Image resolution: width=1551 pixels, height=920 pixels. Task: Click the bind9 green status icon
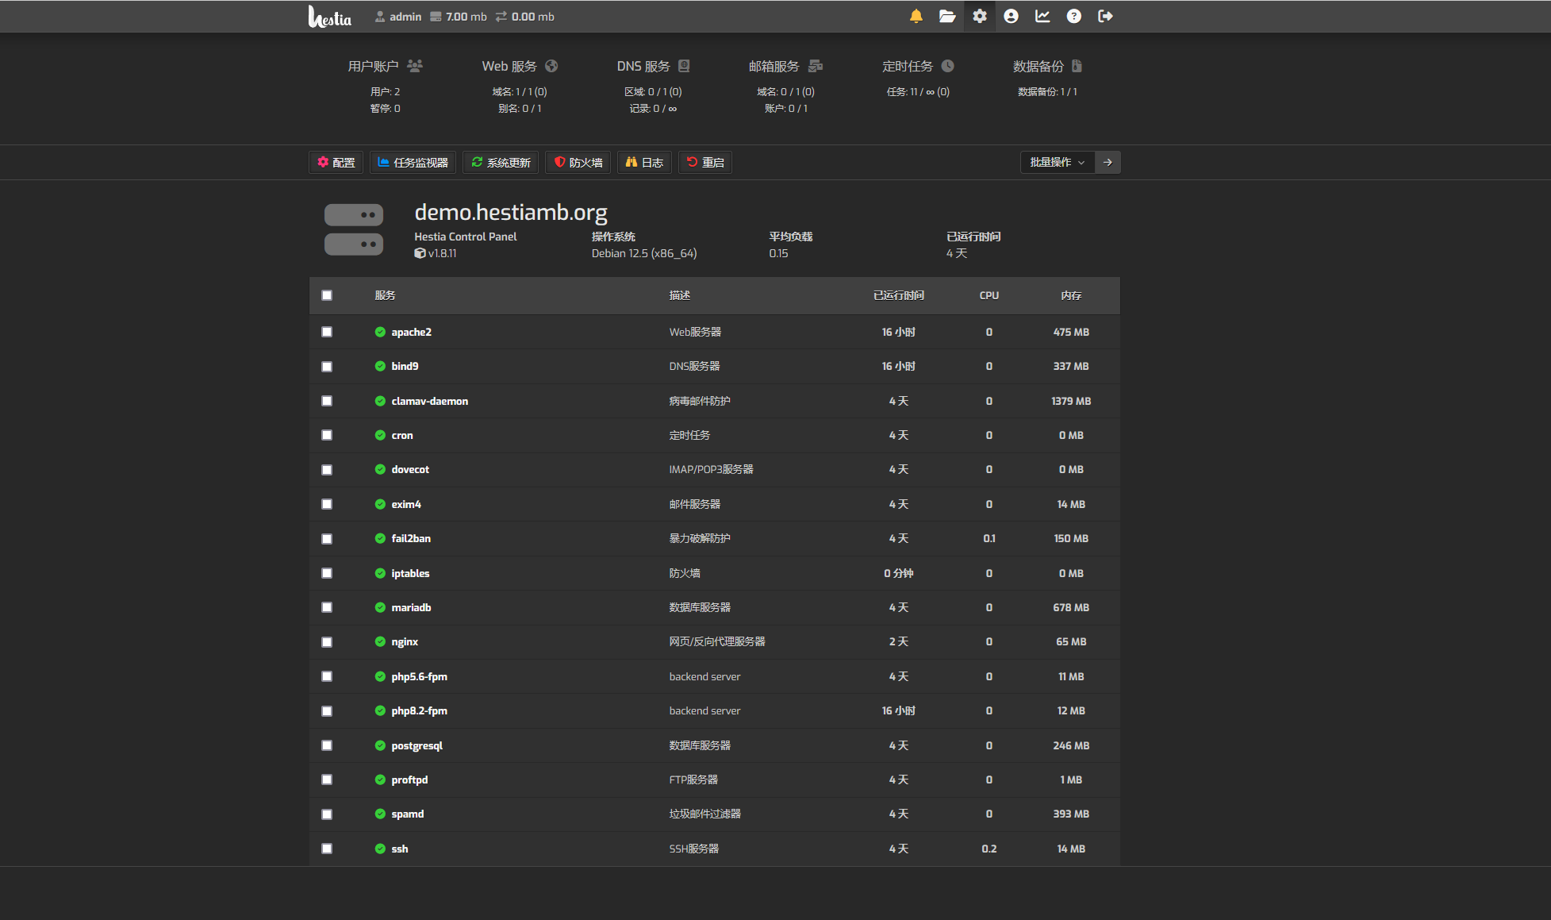pos(380,366)
